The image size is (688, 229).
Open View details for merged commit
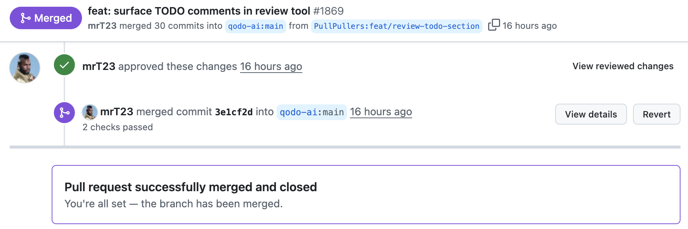point(591,114)
